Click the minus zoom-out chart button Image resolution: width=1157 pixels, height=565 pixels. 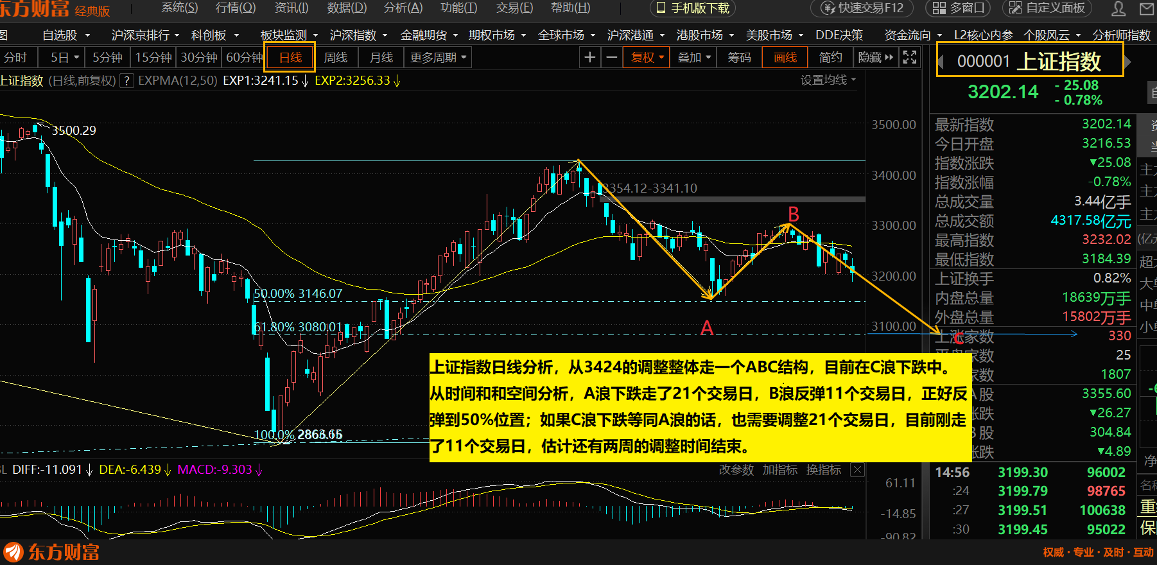click(x=611, y=58)
